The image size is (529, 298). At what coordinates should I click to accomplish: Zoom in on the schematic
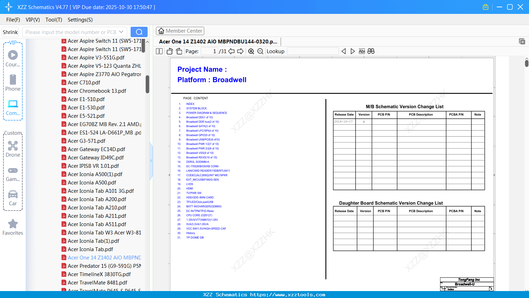pyautogui.click(x=251, y=51)
